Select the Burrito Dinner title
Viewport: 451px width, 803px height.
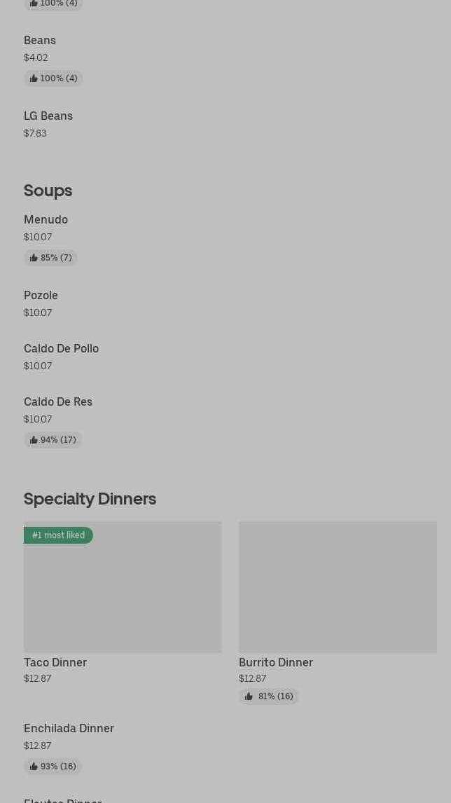[x=276, y=662]
